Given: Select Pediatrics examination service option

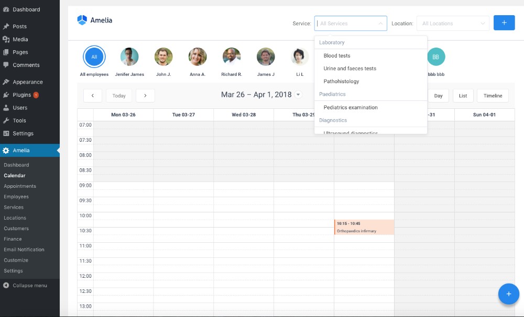Looking at the screenshot, I should click(x=351, y=107).
